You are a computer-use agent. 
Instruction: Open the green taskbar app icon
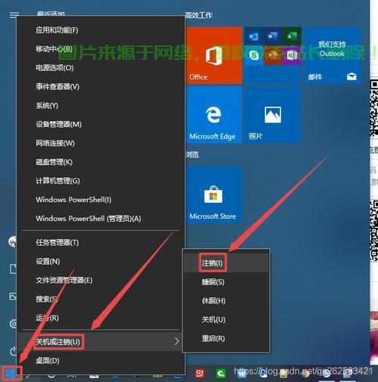221,374
